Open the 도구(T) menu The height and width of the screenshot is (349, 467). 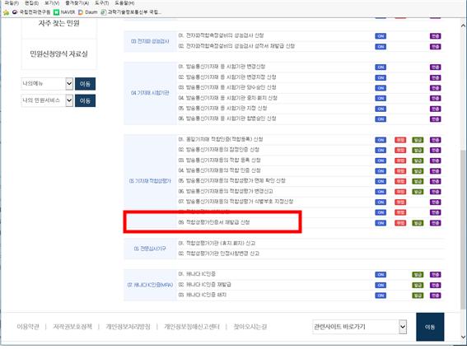point(102,3)
